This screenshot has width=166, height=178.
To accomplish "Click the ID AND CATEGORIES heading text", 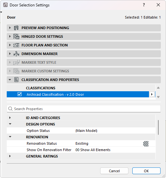I will tap(43, 118).
